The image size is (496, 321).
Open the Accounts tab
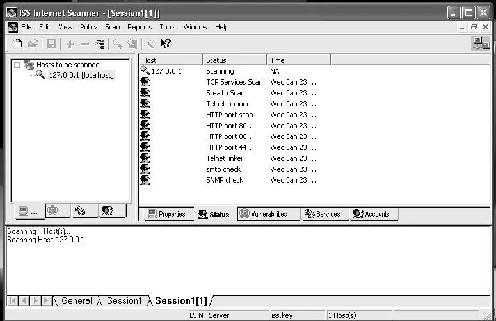click(x=374, y=214)
